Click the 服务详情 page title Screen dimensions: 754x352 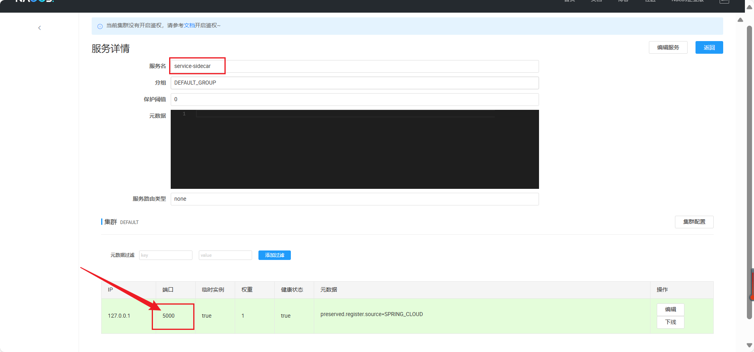(111, 49)
